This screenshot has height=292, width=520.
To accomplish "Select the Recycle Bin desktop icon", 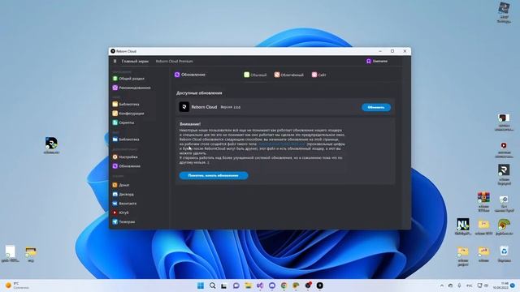I will coord(504,254).
